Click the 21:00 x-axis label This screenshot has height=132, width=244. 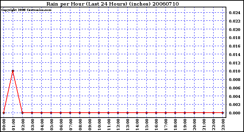tap(204, 125)
